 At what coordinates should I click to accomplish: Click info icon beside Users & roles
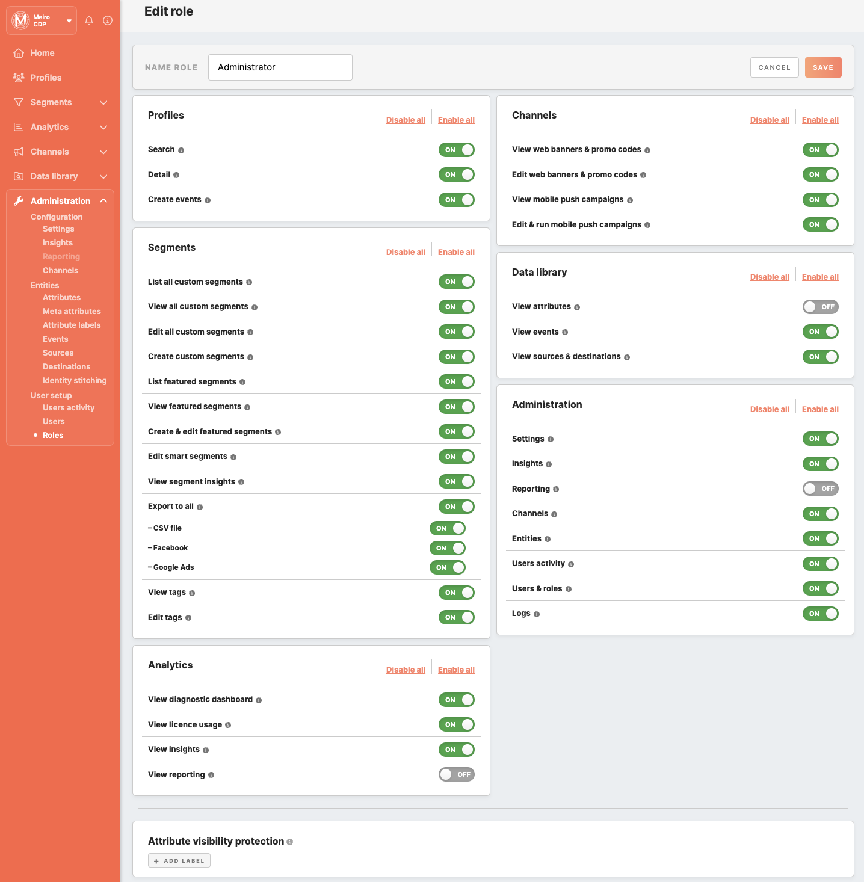[x=569, y=589]
